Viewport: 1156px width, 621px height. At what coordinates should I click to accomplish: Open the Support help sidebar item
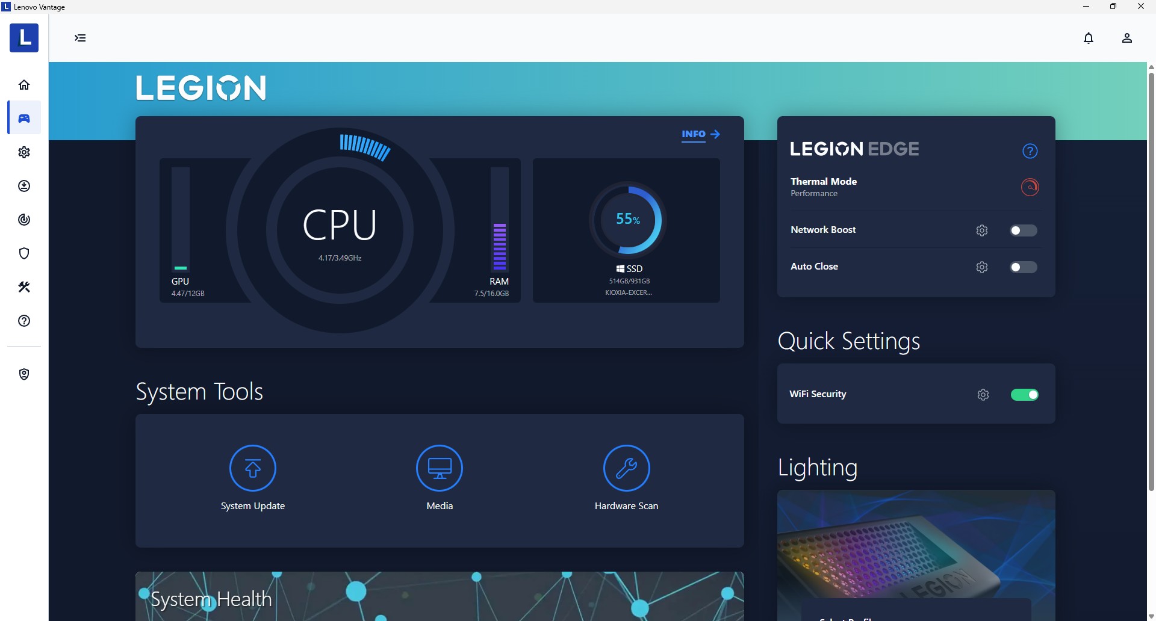24,321
